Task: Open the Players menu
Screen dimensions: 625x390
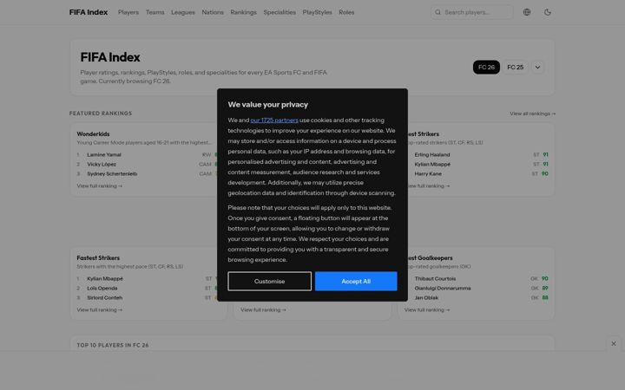Action: [x=128, y=12]
